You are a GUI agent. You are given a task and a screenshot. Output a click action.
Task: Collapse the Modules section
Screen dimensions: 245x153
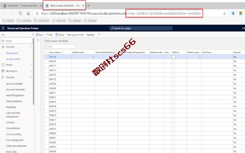pos(31,77)
